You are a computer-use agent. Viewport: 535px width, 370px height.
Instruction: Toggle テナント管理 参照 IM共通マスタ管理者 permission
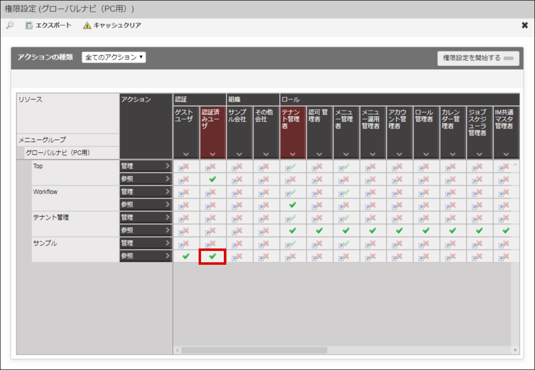pos(506,231)
